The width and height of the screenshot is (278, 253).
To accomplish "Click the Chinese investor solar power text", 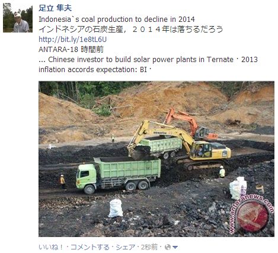I will (140, 60).
